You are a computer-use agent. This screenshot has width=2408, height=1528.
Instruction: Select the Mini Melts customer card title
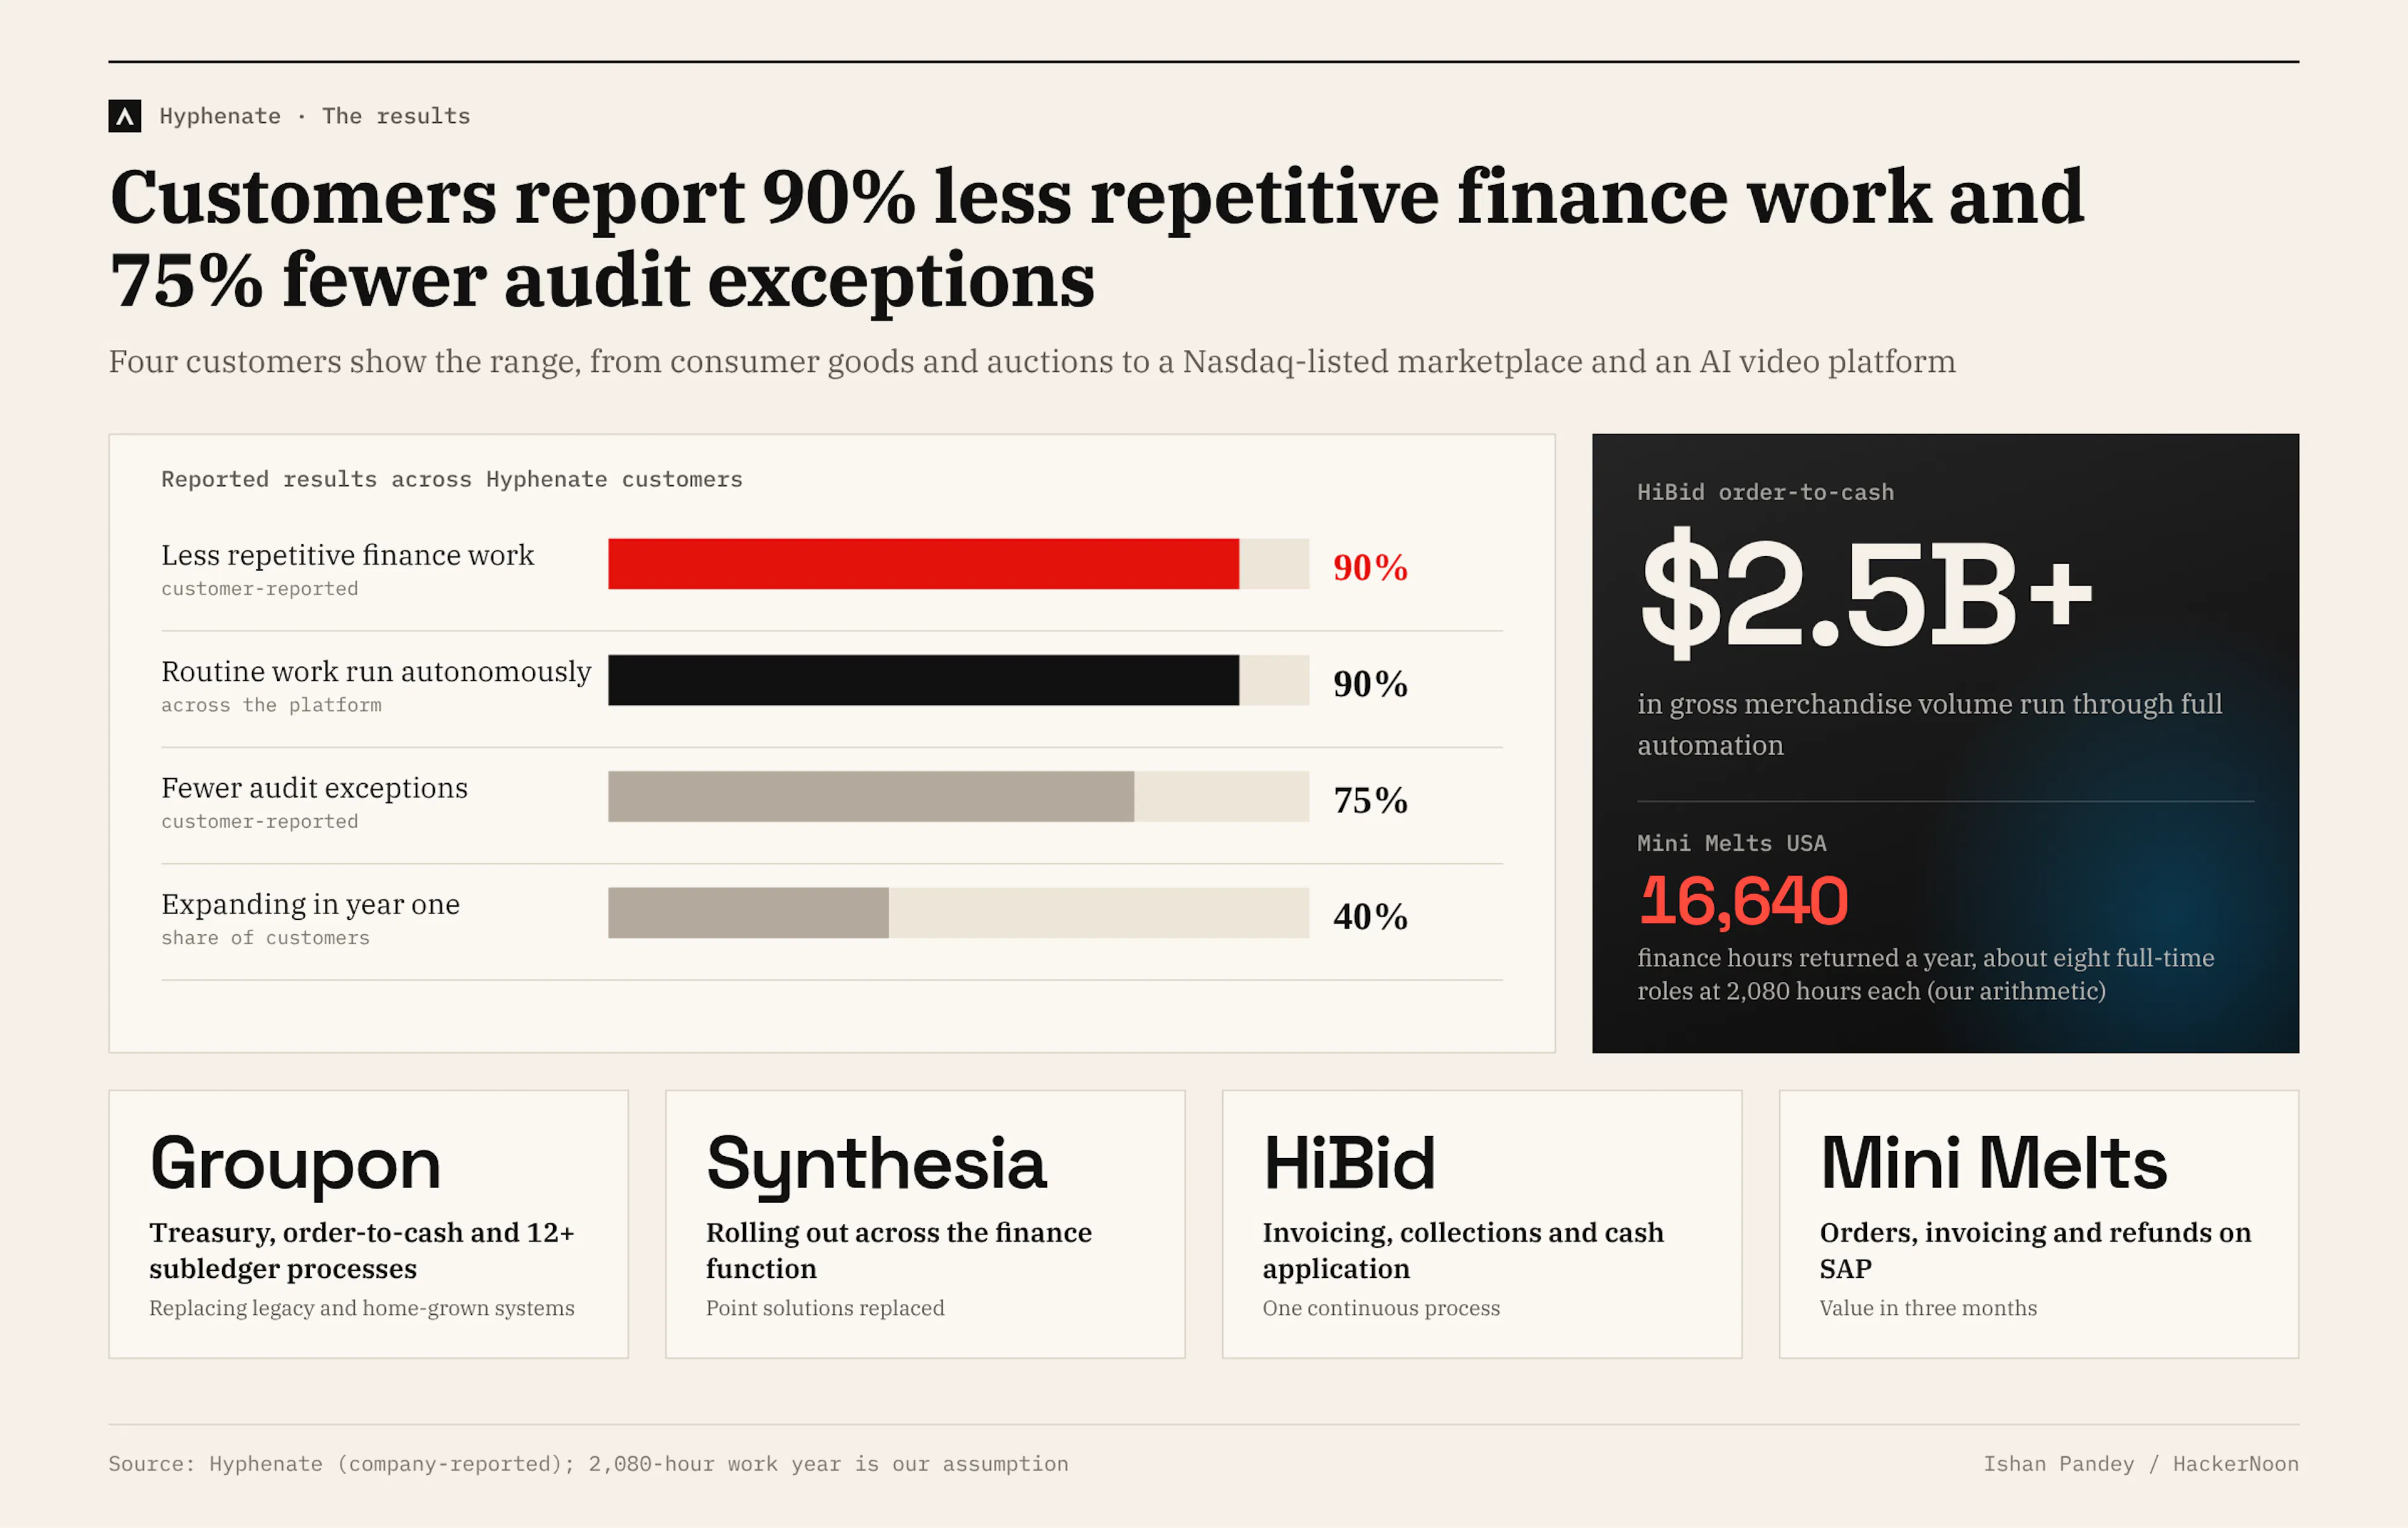tap(1993, 1164)
